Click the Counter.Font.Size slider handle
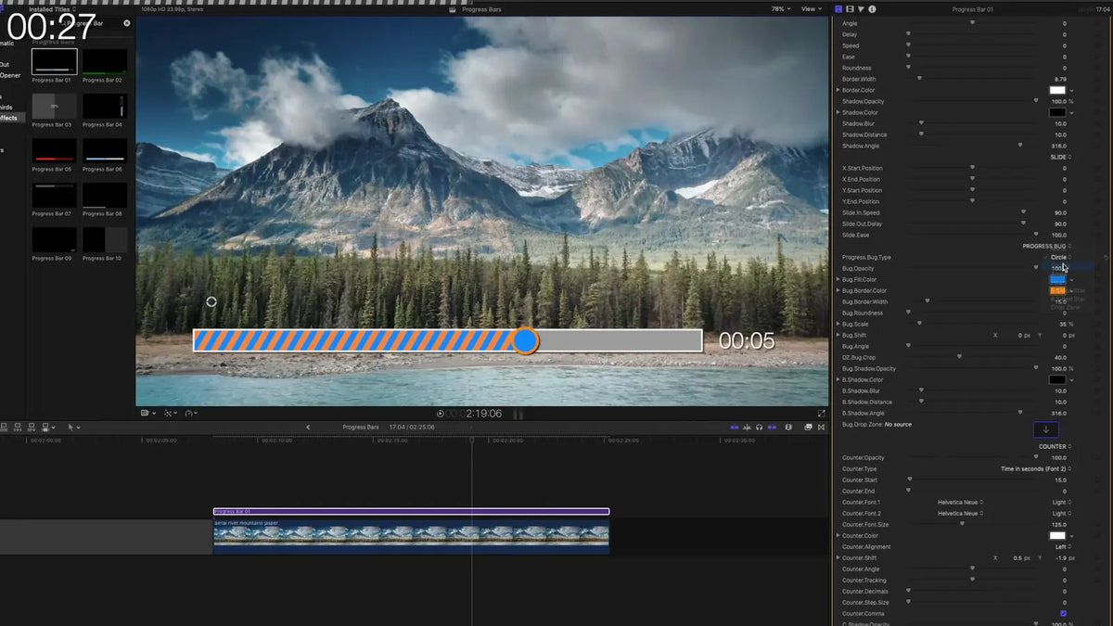The width and height of the screenshot is (1113, 626). pos(962,524)
